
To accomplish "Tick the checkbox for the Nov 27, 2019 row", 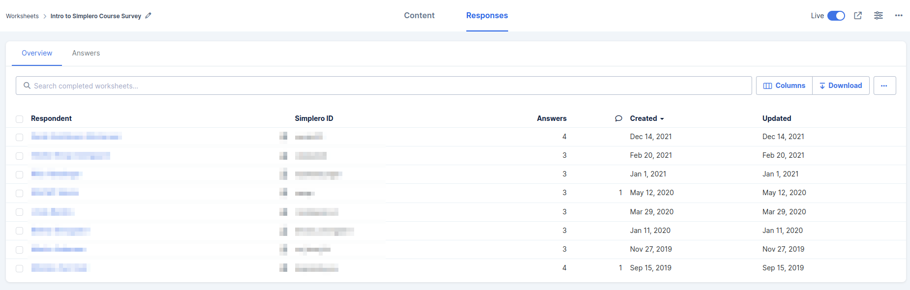I will (20, 250).
